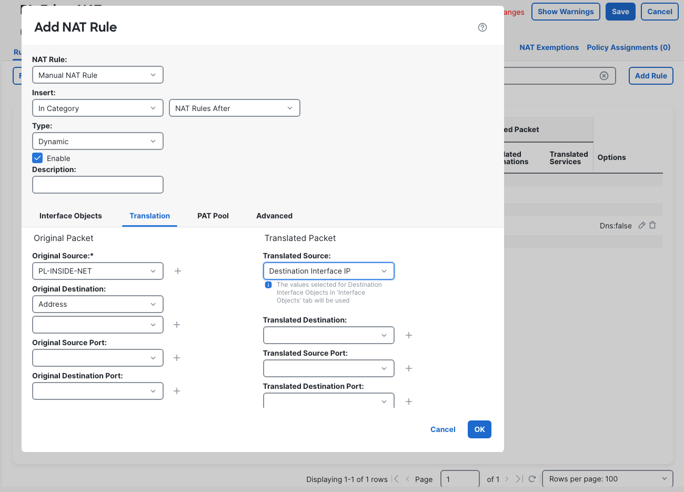
Task: Open the Original Destination Address type dropdown
Action: coord(98,304)
